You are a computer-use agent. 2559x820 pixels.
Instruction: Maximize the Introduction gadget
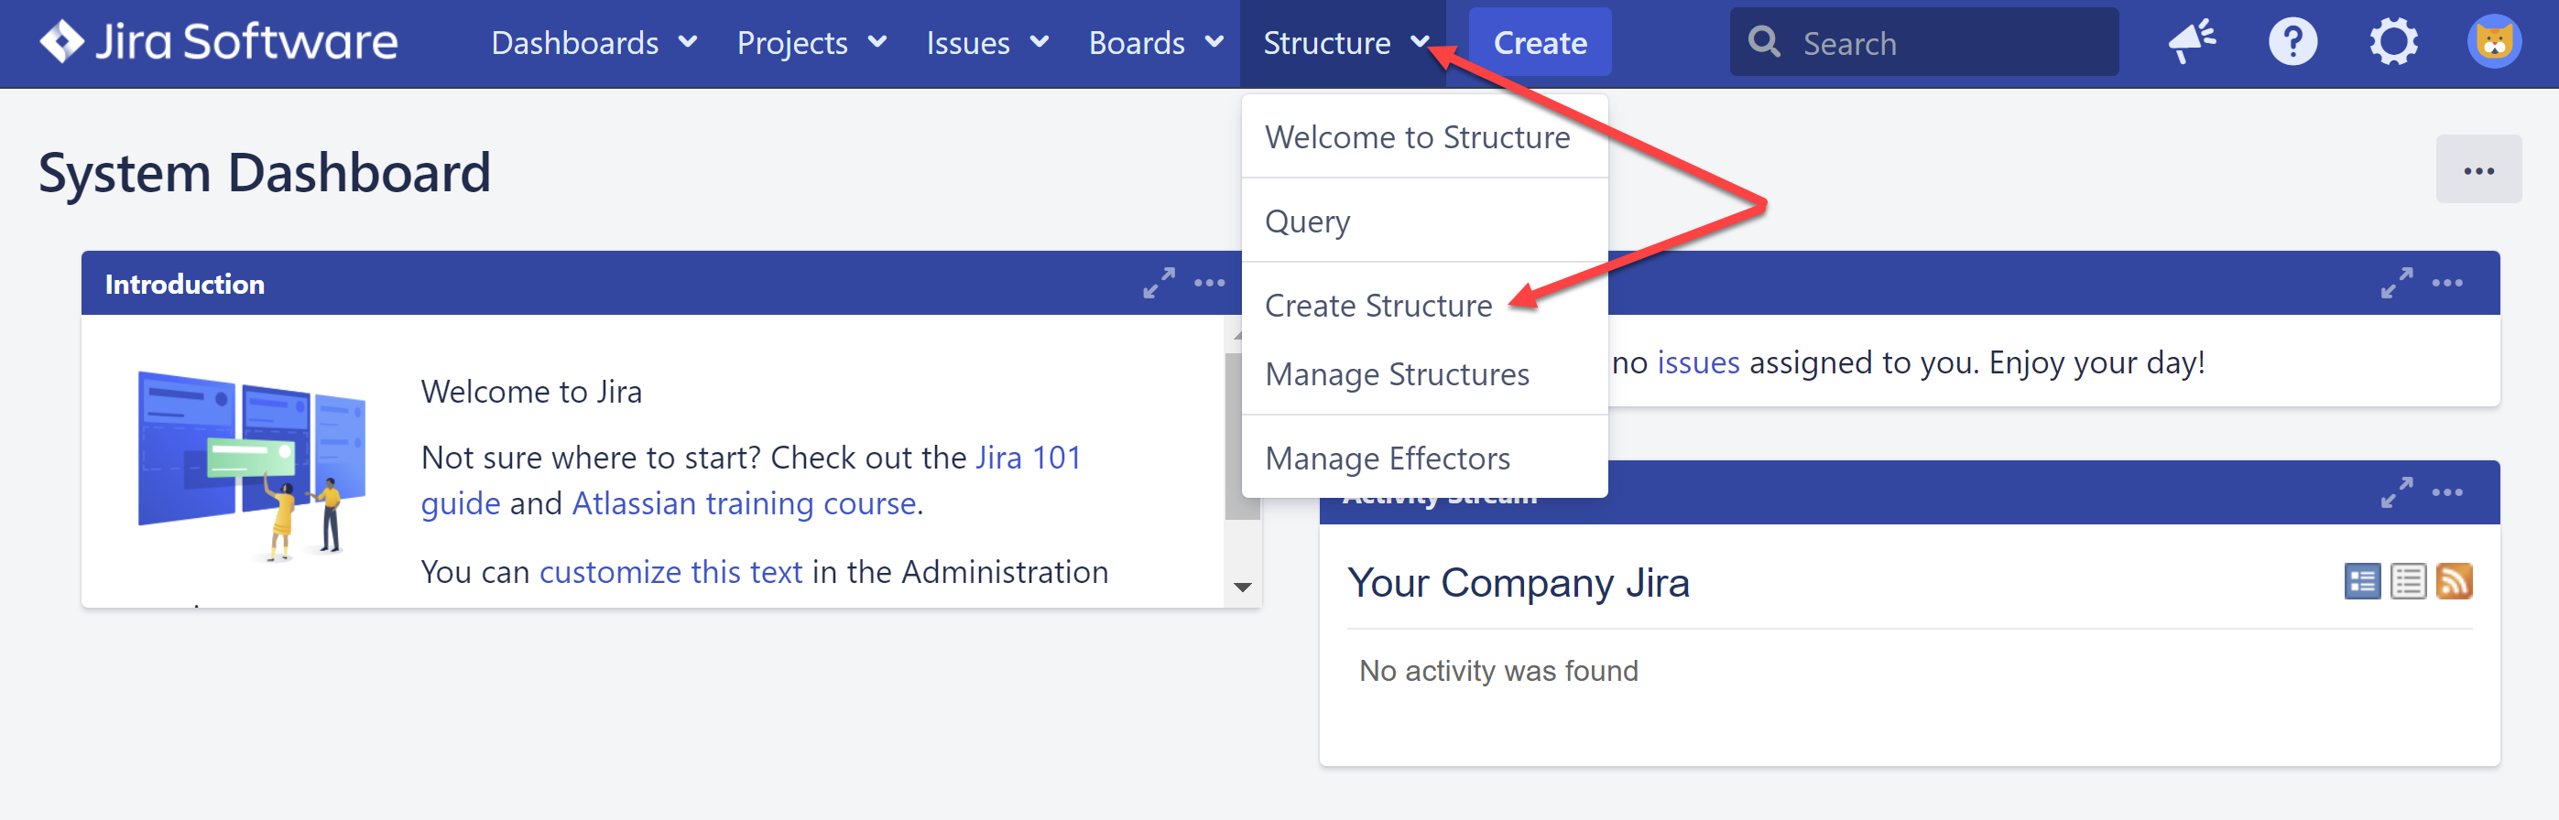tap(1159, 283)
